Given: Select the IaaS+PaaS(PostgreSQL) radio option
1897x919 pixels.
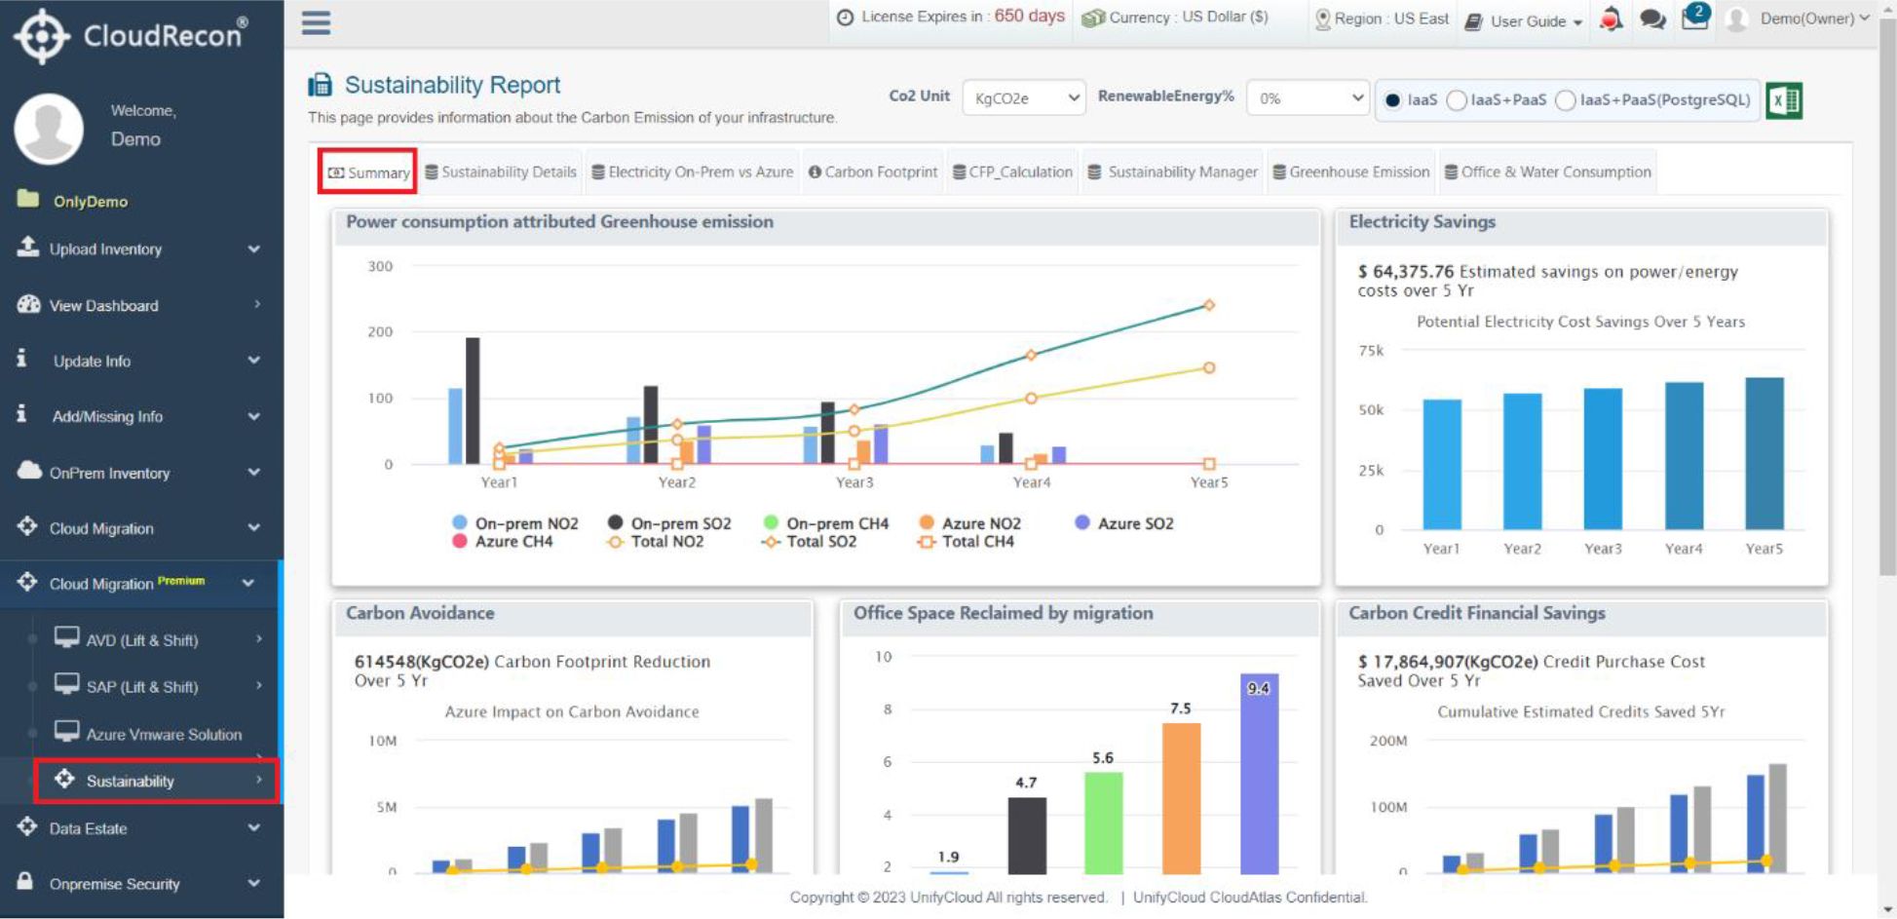Looking at the screenshot, I should coord(1566,99).
